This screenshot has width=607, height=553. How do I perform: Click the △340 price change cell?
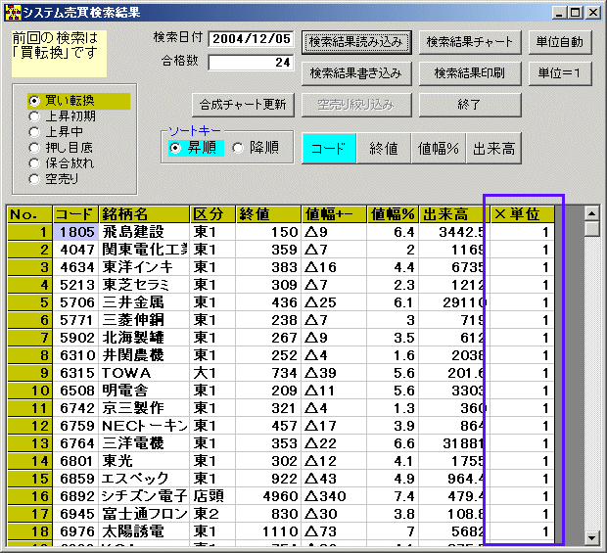pyautogui.click(x=334, y=496)
